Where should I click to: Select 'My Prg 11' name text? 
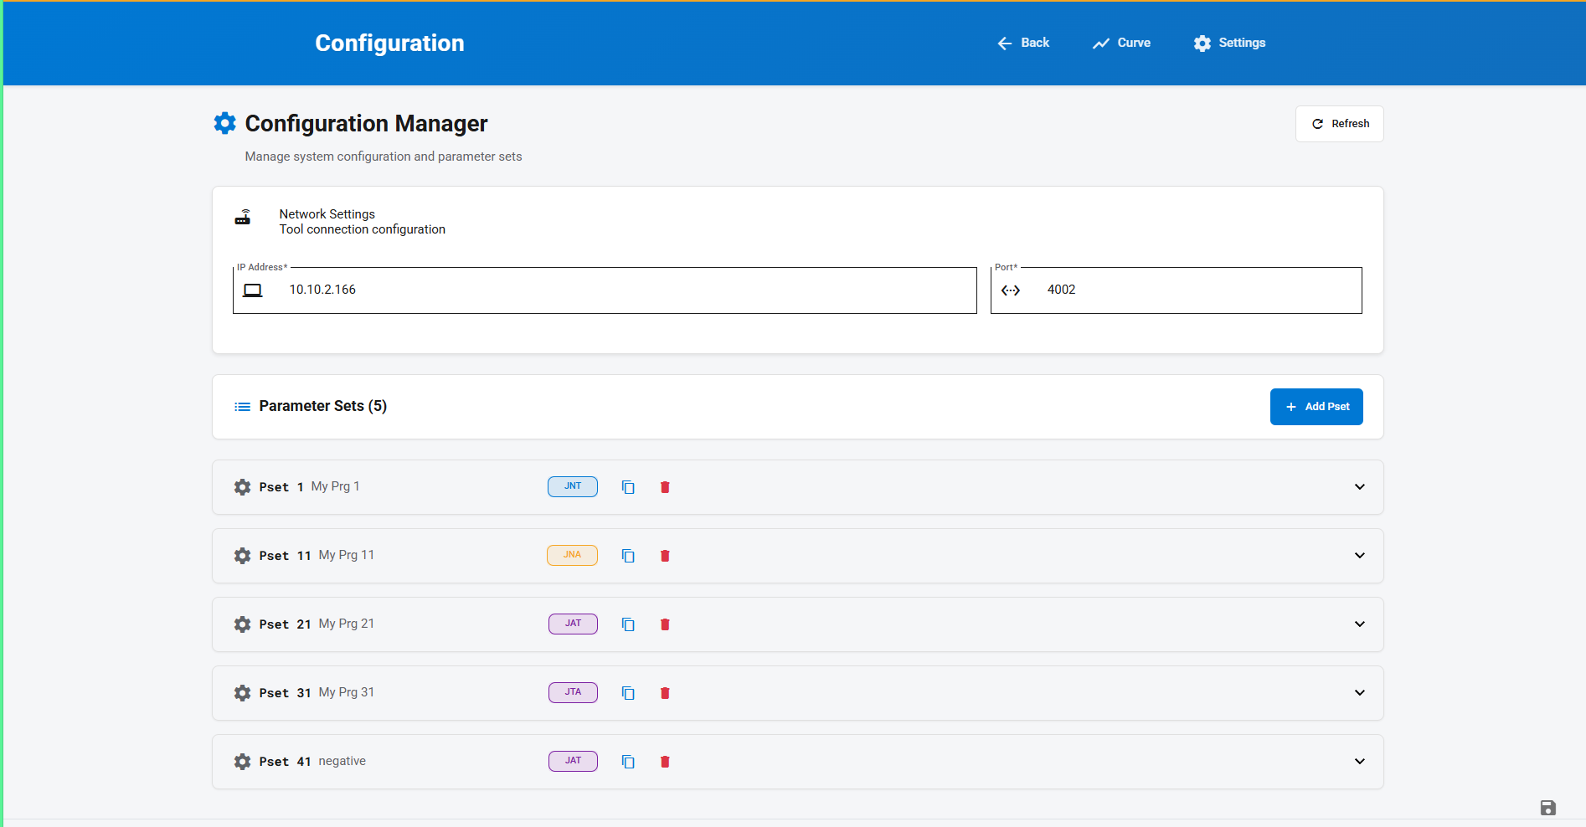(x=347, y=555)
